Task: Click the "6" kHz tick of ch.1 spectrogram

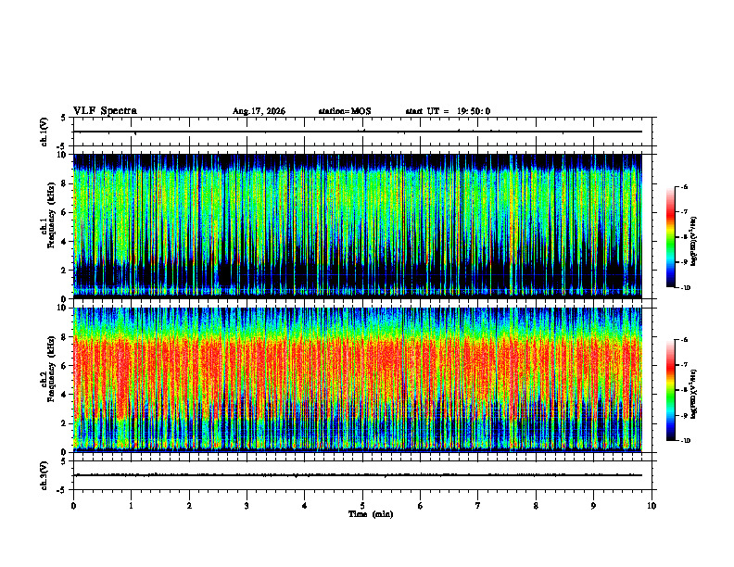Action: [64, 212]
